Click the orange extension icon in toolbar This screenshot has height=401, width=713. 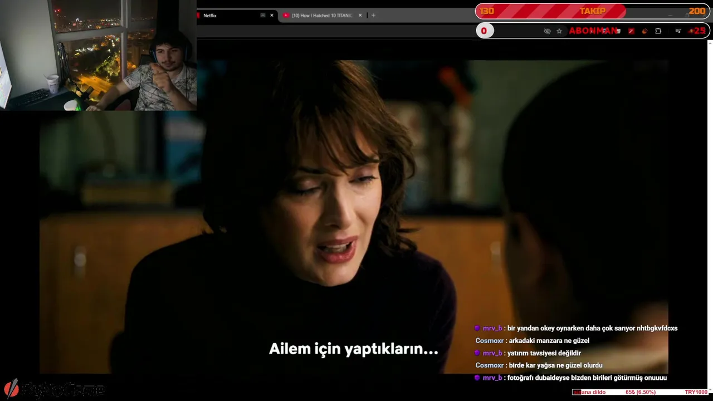click(x=644, y=31)
